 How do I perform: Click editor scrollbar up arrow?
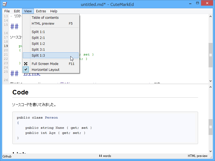pos(210,17)
